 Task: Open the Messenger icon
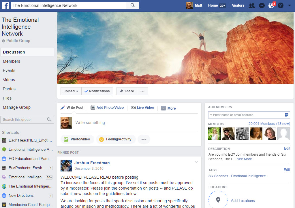click(x=262, y=6)
